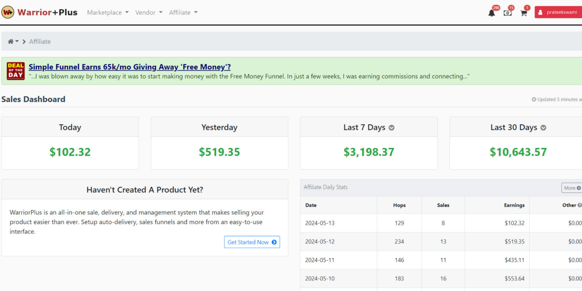Click the Sales column header
This screenshot has width=582, height=291.
coord(443,205)
